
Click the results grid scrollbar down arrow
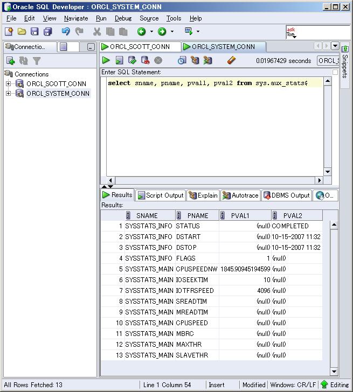point(334,371)
